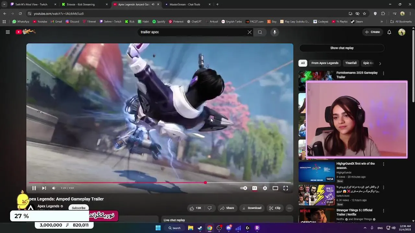Enter fullscreen mode
The image size is (415, 233).
tap(286, 188)
